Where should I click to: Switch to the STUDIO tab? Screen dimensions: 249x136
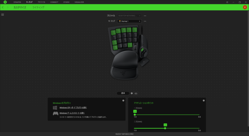66,2
